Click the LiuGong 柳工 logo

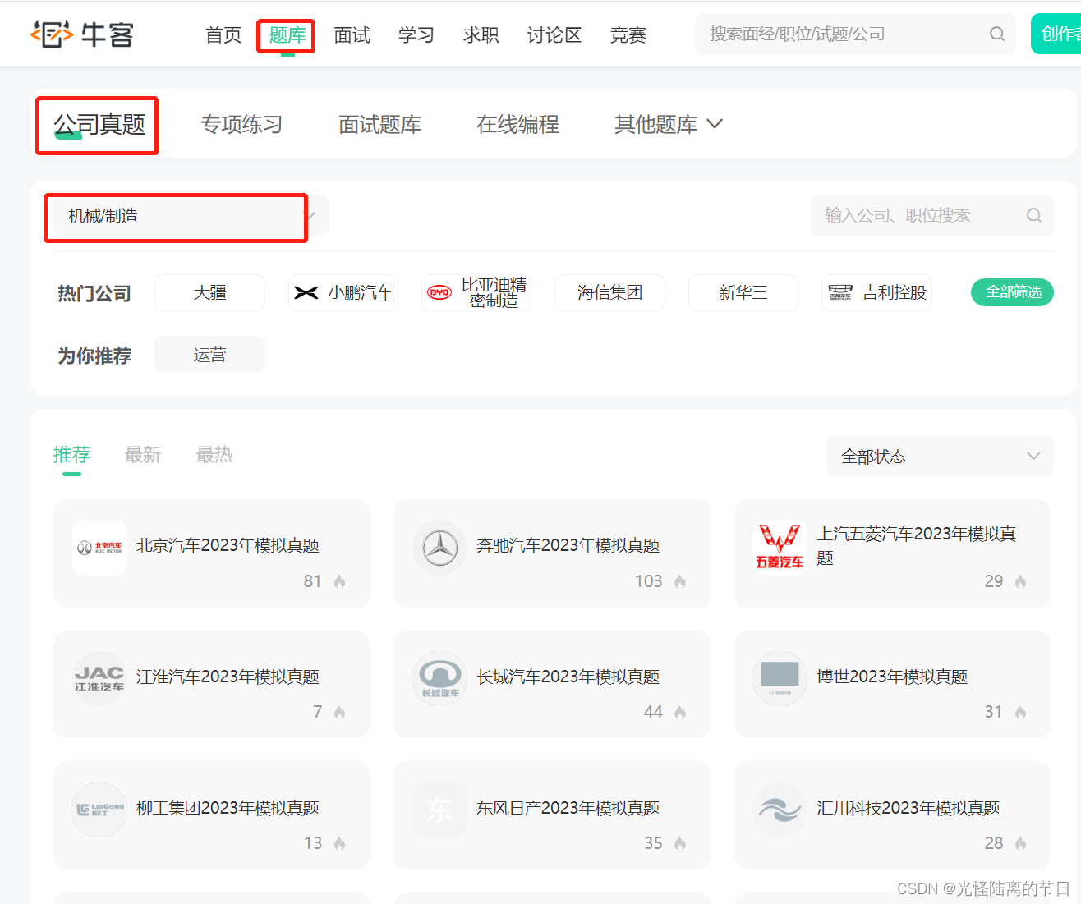coord(99,810)
